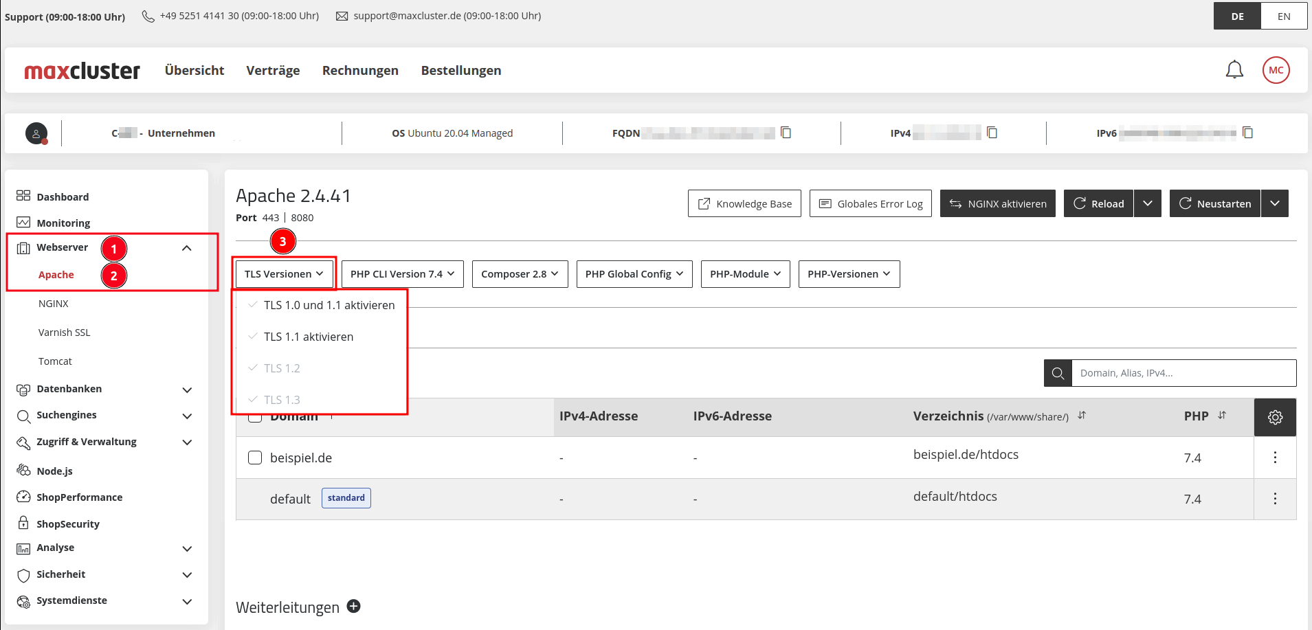
Task: Click the Knowledge Base button
Action: pos(744,203)
